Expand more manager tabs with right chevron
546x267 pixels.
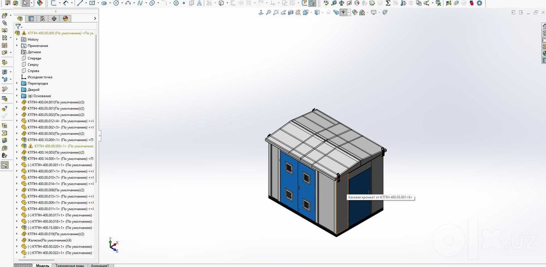[95, 19]
